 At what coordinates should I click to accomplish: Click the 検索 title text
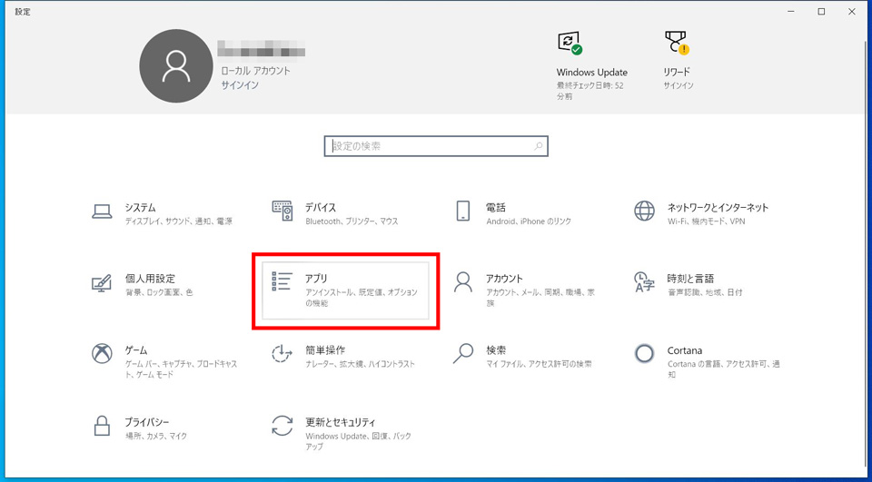496,350
